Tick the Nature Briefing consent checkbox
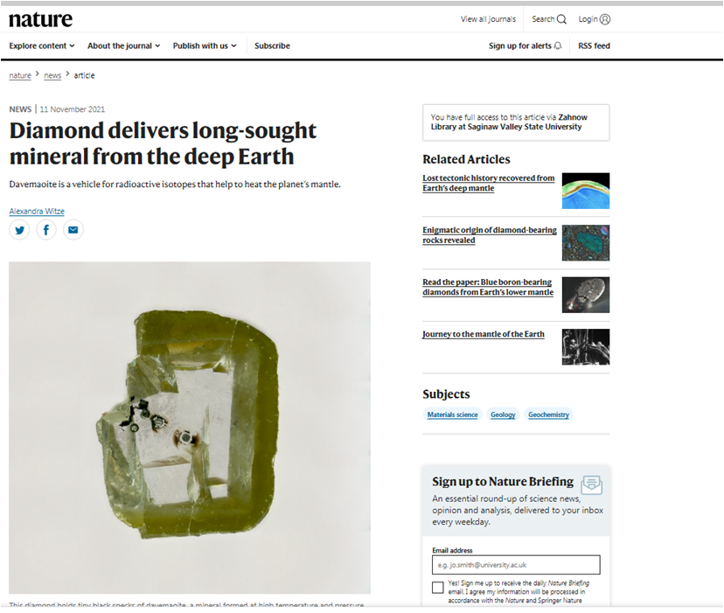 (438, 587)
